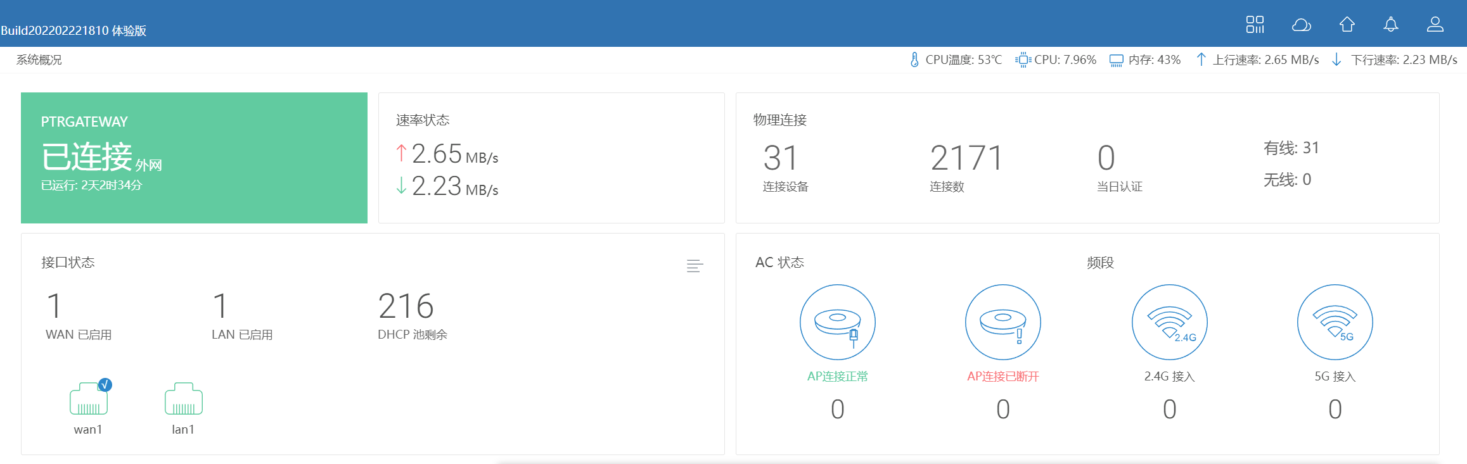Click the 频段 section title
Image resolution: width=1467 pixels, height=464 pixels.
[1100, 263]
